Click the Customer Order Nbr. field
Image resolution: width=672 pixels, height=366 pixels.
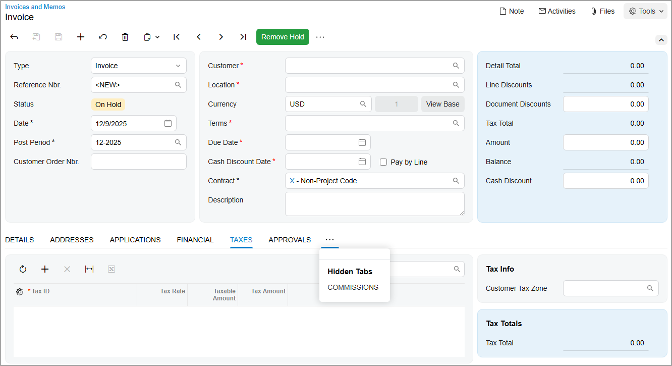tap(139, 162)
